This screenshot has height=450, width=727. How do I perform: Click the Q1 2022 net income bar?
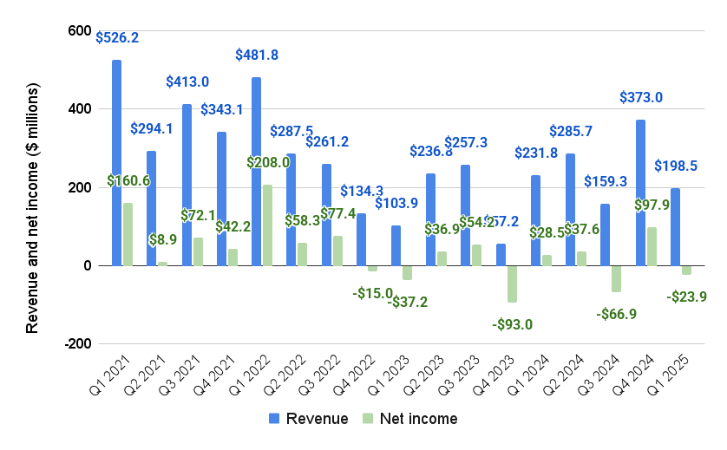(267, 225)
